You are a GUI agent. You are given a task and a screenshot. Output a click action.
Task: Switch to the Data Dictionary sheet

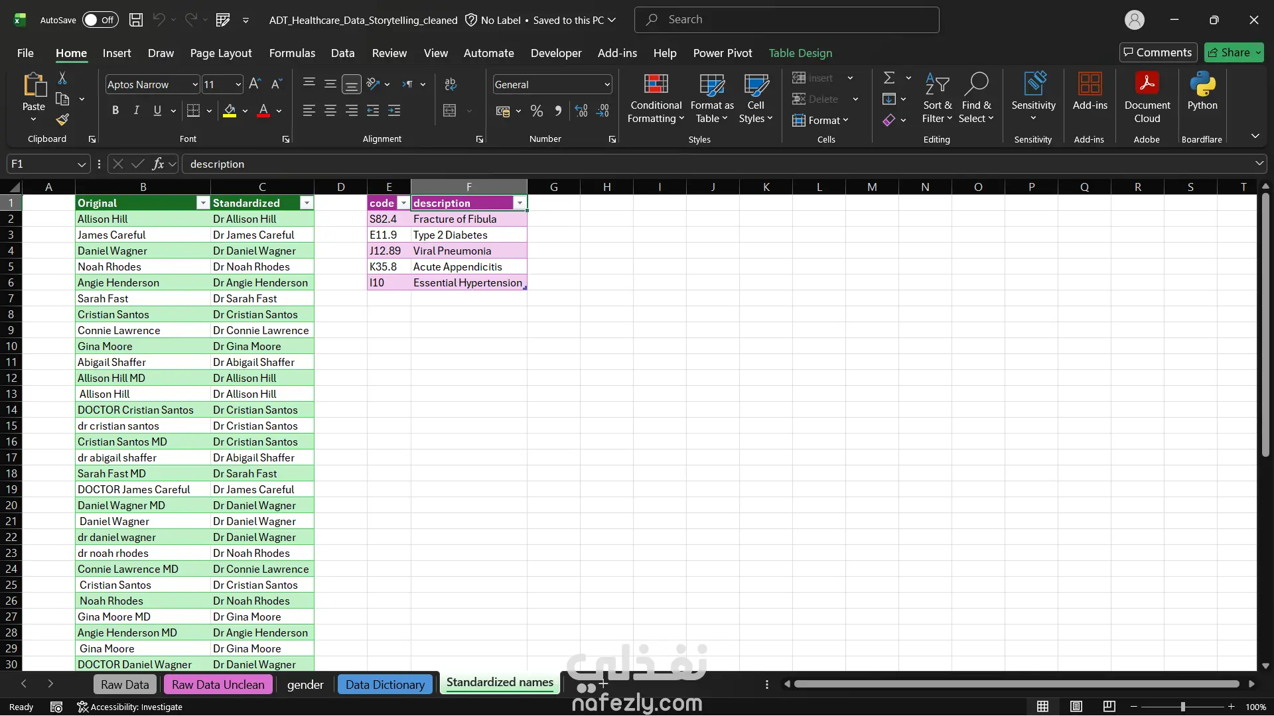click(x=385, y=684)
